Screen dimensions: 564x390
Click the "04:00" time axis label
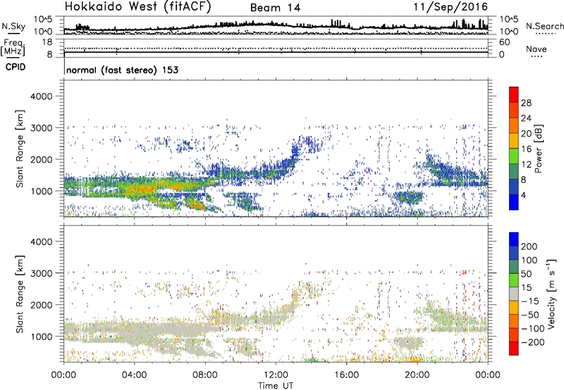(134, 375)
